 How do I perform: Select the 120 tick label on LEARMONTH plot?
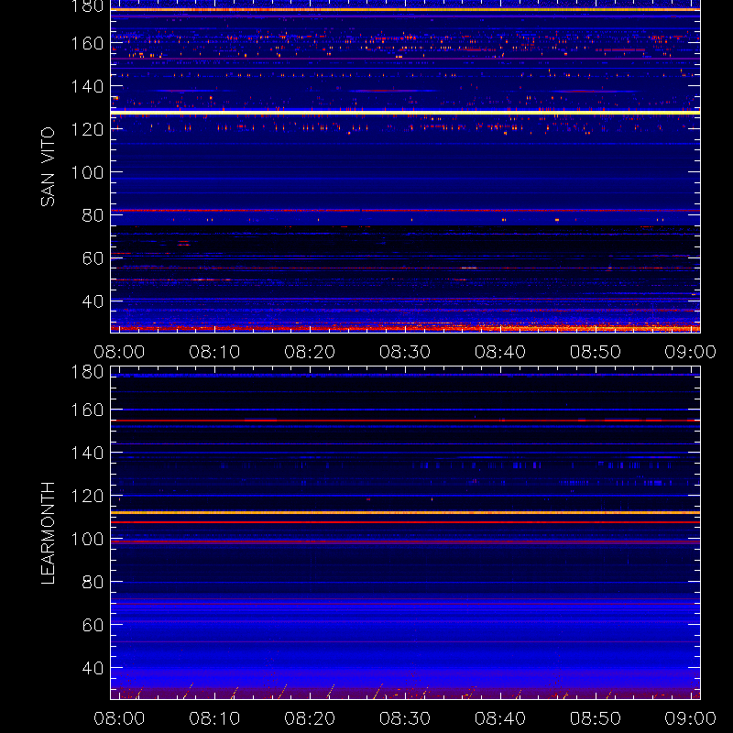click(x=87, y=496)
